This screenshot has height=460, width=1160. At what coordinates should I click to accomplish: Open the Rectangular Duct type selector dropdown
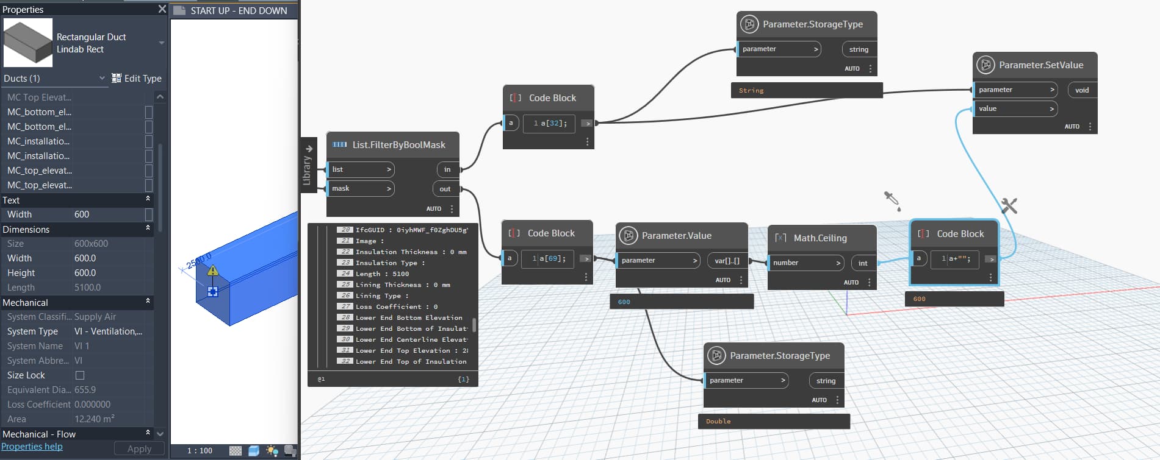(162, 43)
